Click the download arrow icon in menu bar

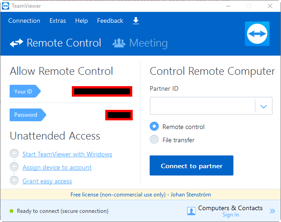pyautogui.click(x=136, y=21)
